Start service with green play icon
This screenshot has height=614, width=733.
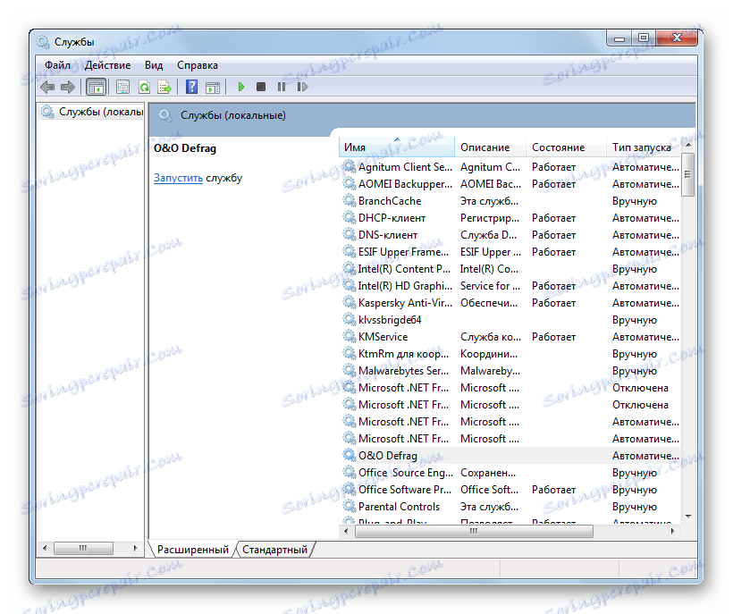[241, 87]
